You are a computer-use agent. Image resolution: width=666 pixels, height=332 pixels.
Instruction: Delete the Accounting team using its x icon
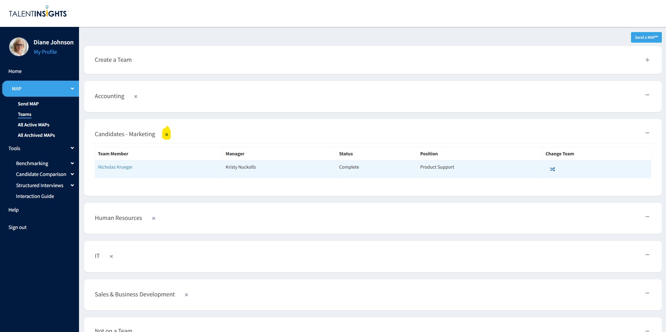click(136, 97)
